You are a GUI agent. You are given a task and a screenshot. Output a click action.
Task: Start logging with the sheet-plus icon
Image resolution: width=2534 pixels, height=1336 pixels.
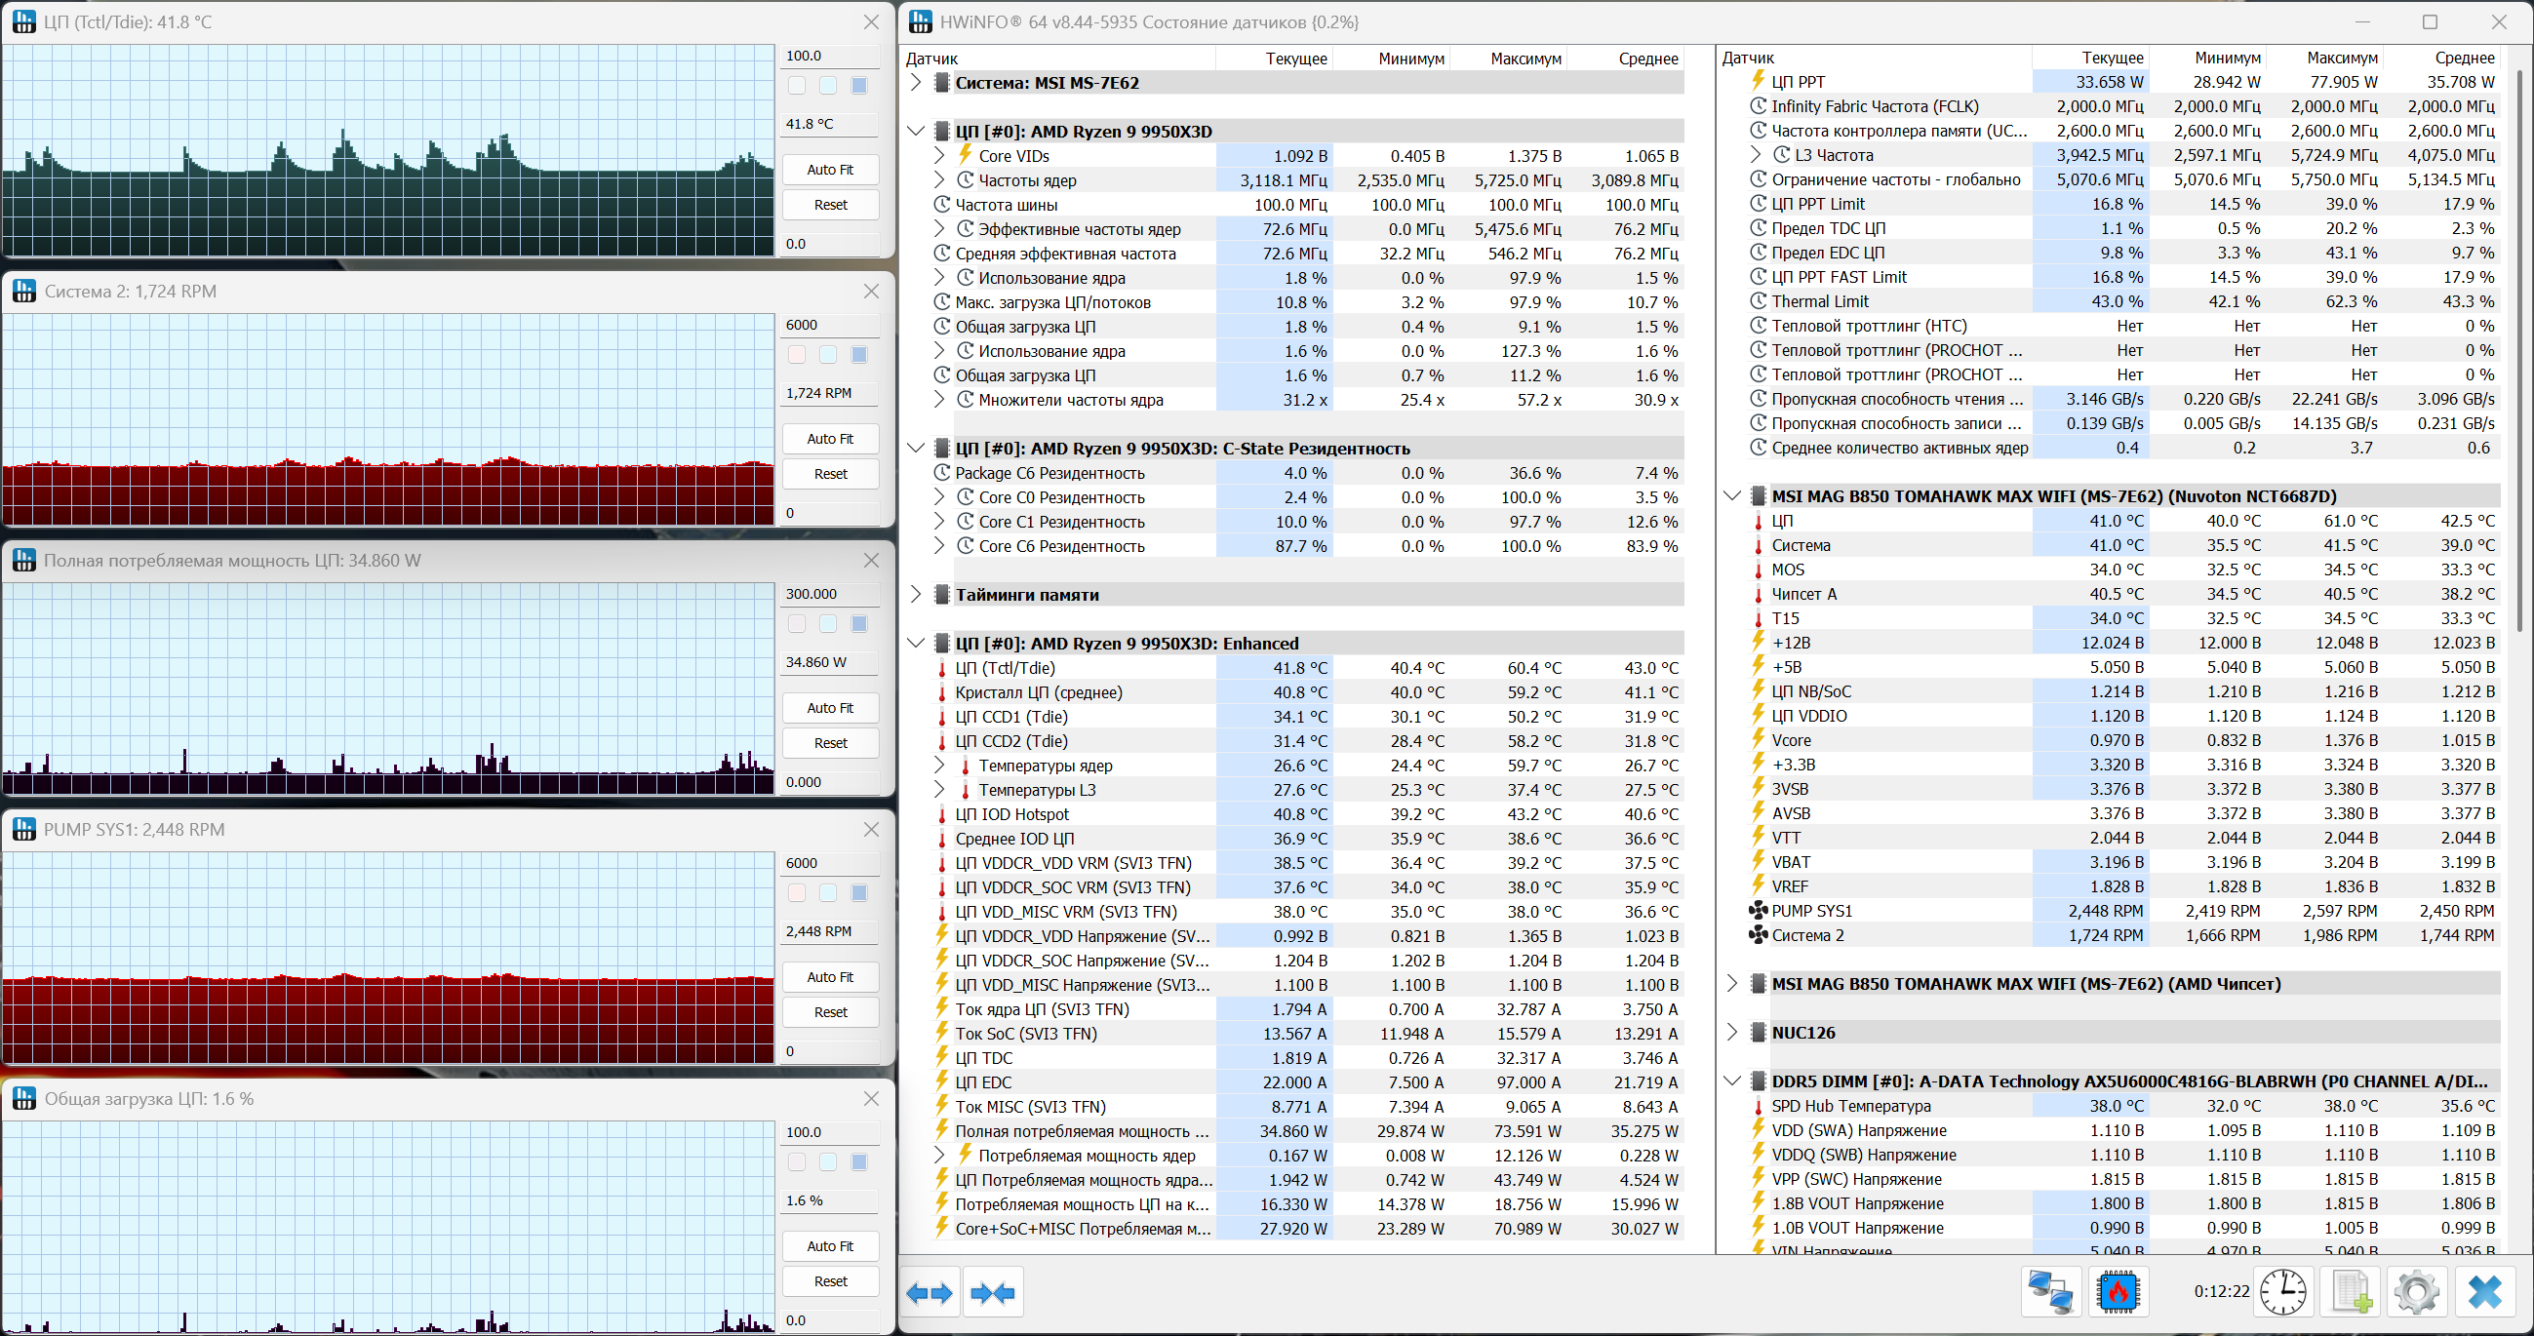point(2351,1291)
